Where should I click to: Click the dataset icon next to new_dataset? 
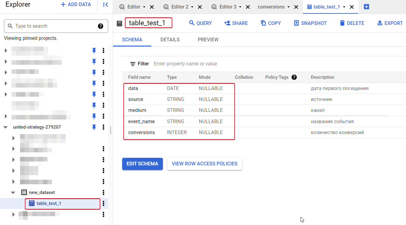pos(24,192)
